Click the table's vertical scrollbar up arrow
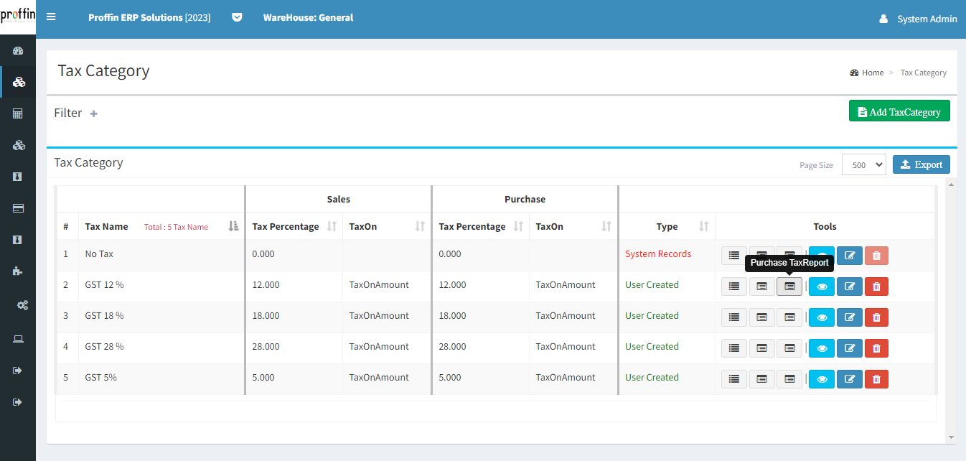The image size is (966, 461). [952, 185]
